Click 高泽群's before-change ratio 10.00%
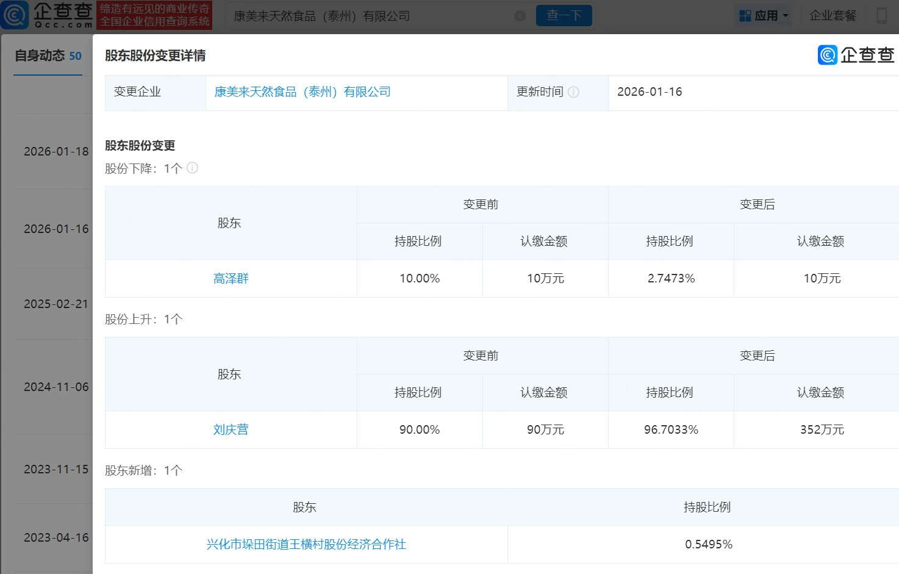The width and height of the screenshot is (899, 574). pyautogui.click(x=420, y=279)
